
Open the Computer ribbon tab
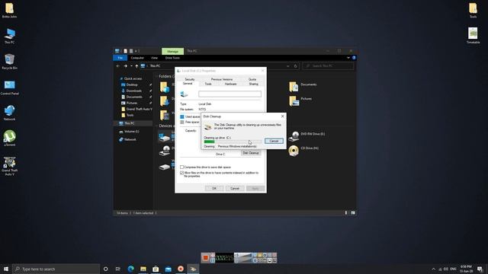137,58
